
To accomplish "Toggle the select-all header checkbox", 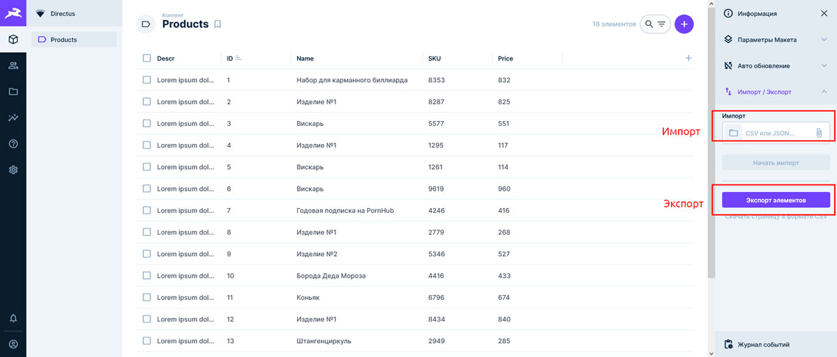I will (x=146, y=58).
